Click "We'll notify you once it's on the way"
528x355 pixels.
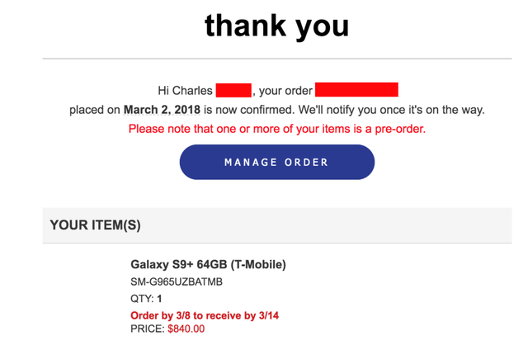(x=391, y=110)
